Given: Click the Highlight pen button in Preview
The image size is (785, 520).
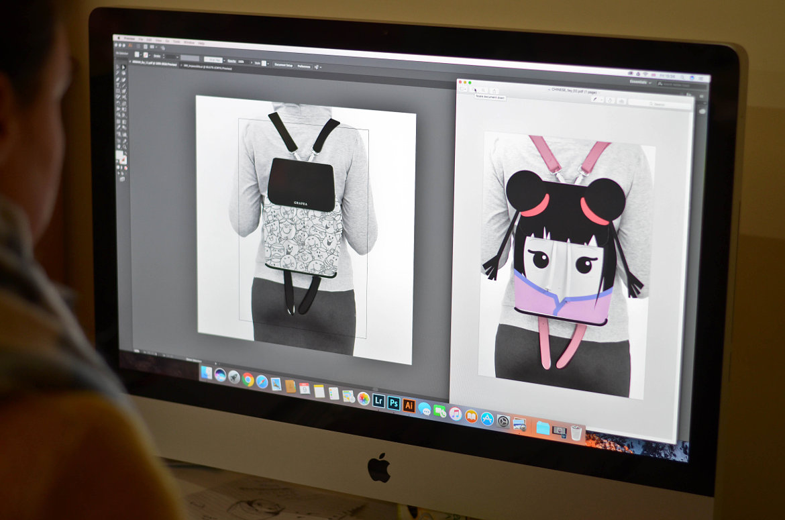Looking at the screenshot, I should point(594,99).
